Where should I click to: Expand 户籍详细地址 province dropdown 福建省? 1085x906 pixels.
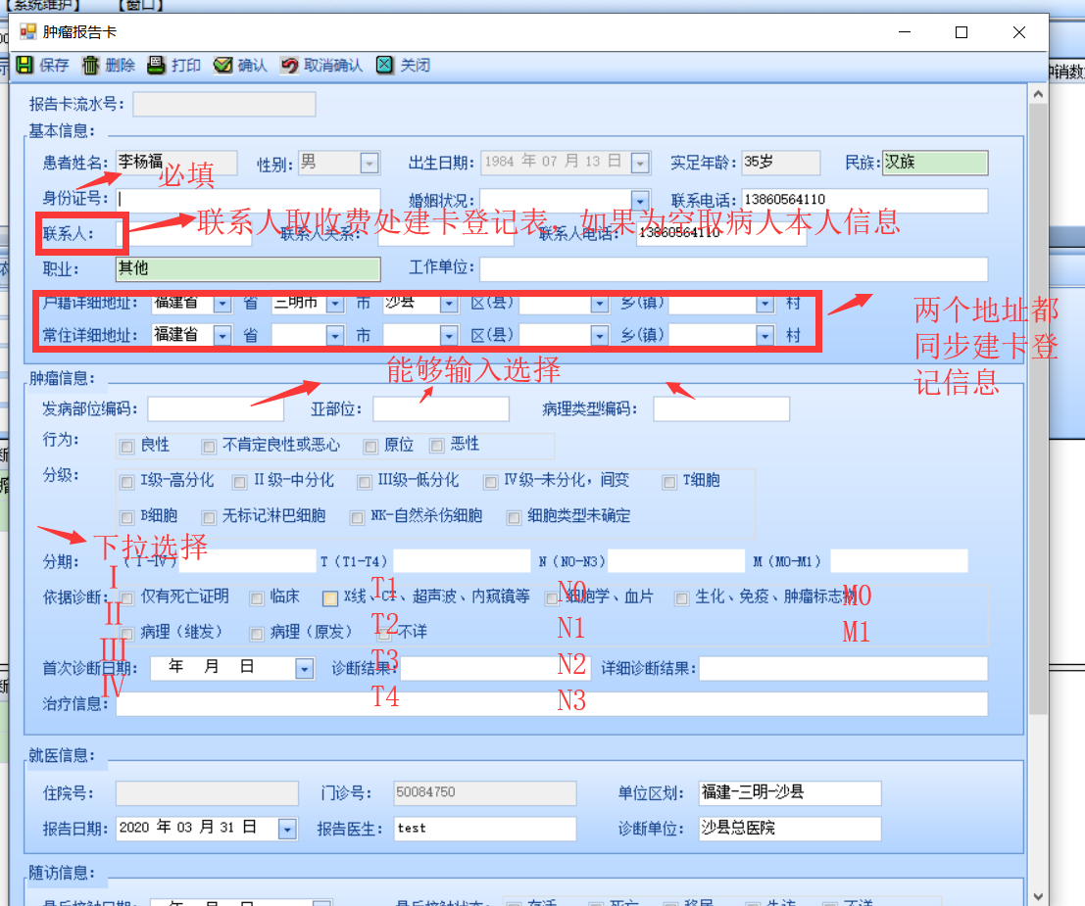[222, 303]
